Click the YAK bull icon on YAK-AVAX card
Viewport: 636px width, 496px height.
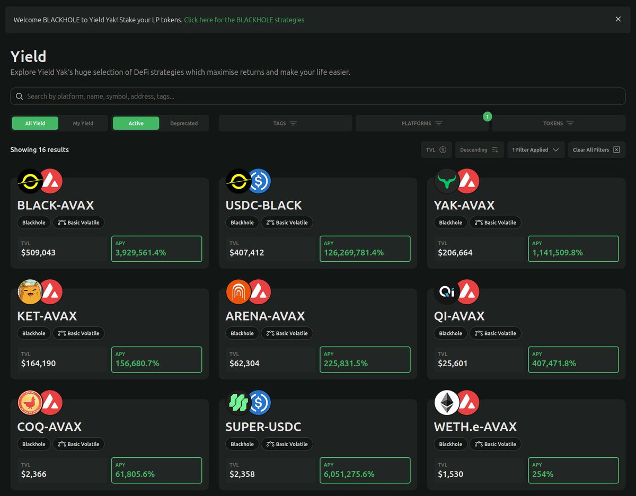click(446, 181)
